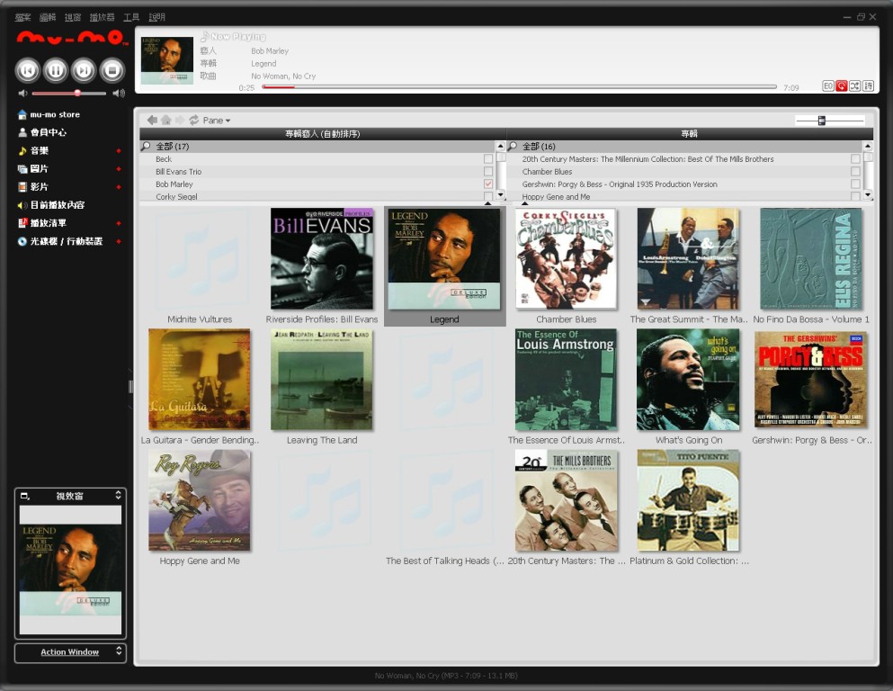Click the loud speaker icon
The image size is (893, 691).
point(119,93)
